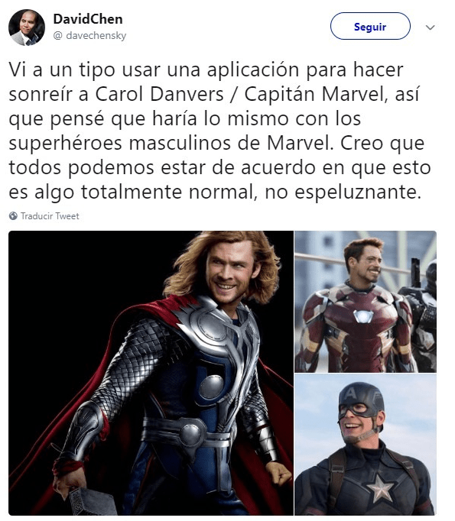Image resolution: width=455 pixels, height=521 pixels.
Task: Expand the tweet options chevron
Action: [430, 28]
